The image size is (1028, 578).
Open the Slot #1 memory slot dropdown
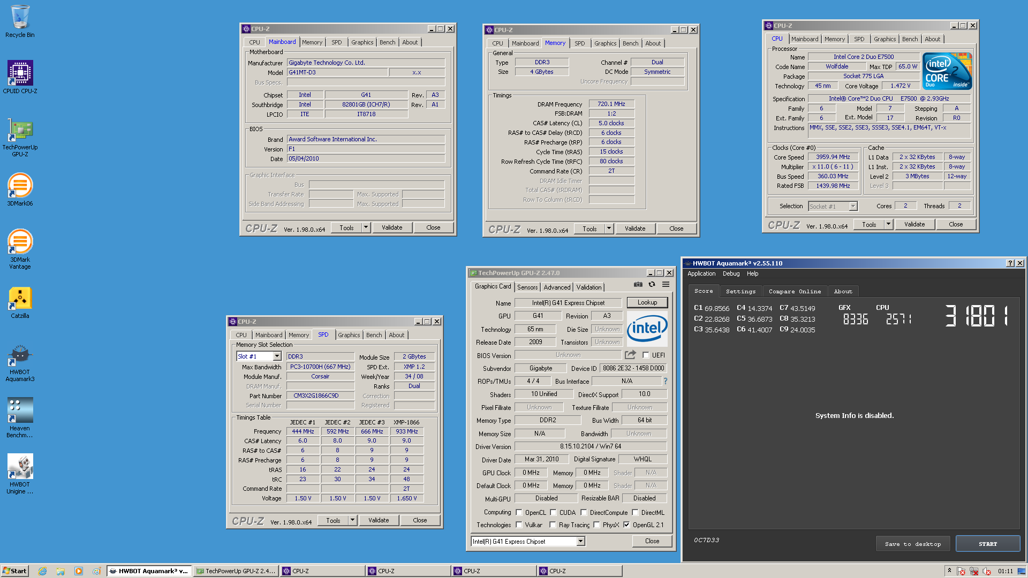point(259,356)
